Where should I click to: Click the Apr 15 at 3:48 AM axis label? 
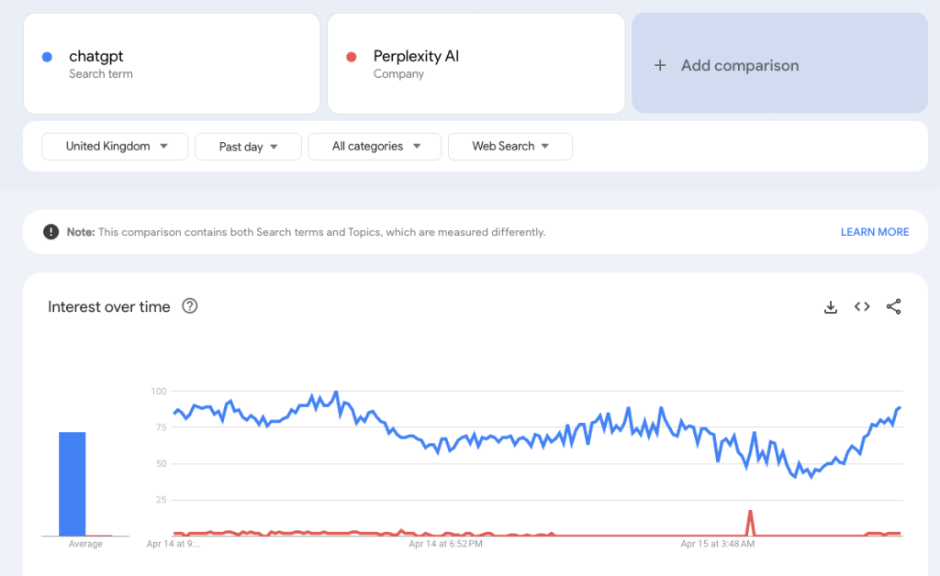717,543
